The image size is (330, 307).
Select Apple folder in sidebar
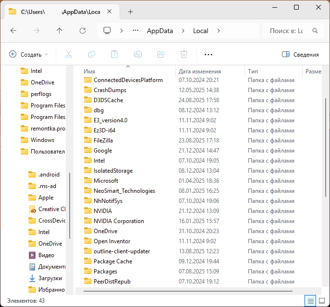[41, 198]
